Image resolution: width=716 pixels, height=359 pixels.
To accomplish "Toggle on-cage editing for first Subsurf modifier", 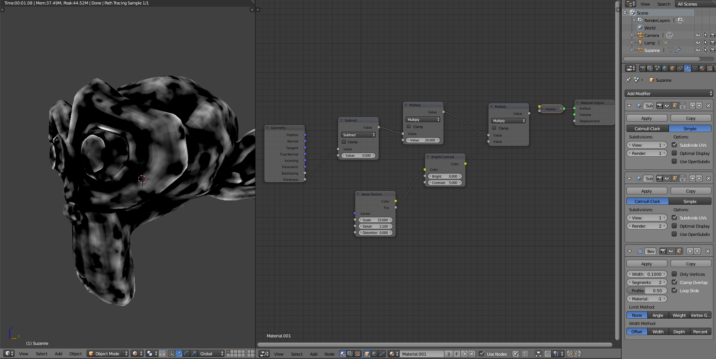I will (x=682, y=106).
